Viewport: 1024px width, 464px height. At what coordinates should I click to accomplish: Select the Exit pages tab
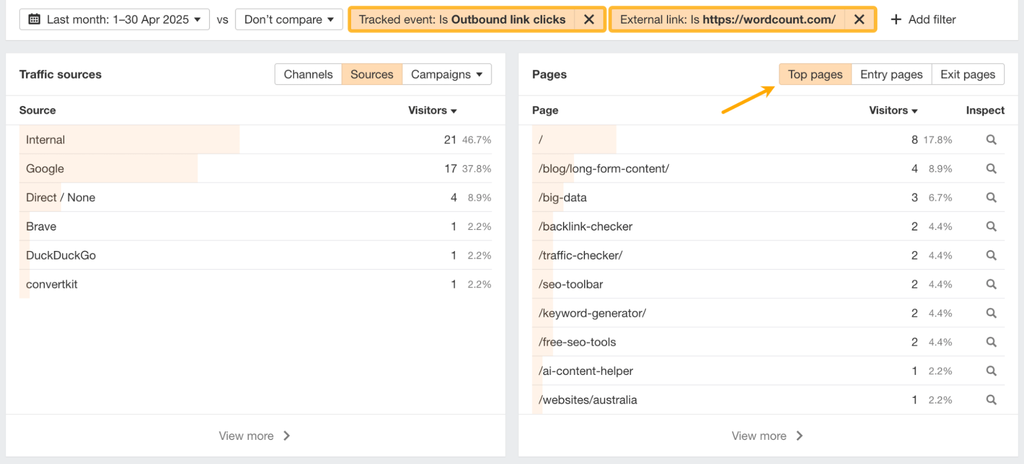968,74
